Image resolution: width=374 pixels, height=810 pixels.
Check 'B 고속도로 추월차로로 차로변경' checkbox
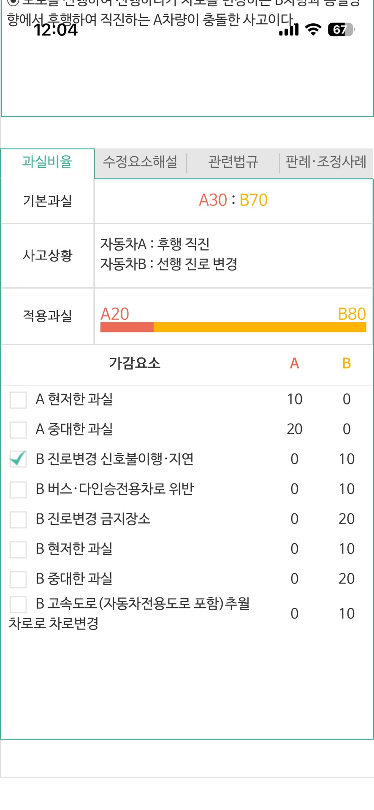pos(18,604)
